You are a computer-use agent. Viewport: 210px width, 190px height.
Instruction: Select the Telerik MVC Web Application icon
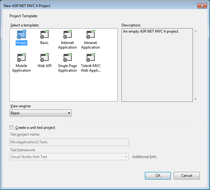pos(90,58)
